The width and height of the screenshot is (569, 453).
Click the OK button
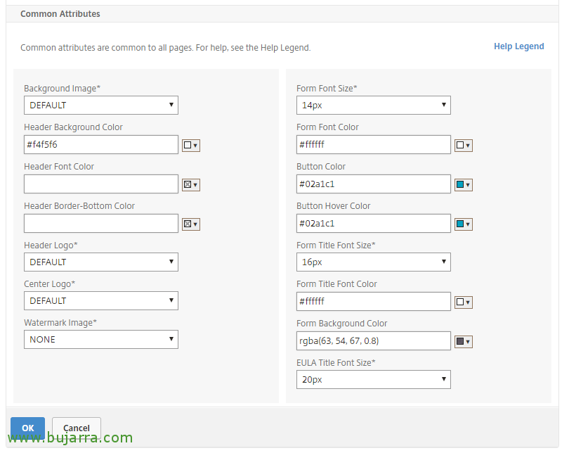[27, 428]
